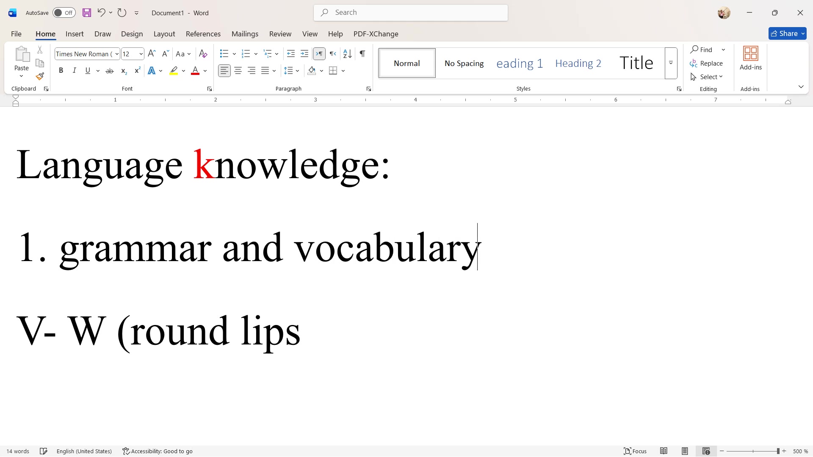Apply strikethrough formatting
This screenshot has width=813, height=457.
[110, 71]
